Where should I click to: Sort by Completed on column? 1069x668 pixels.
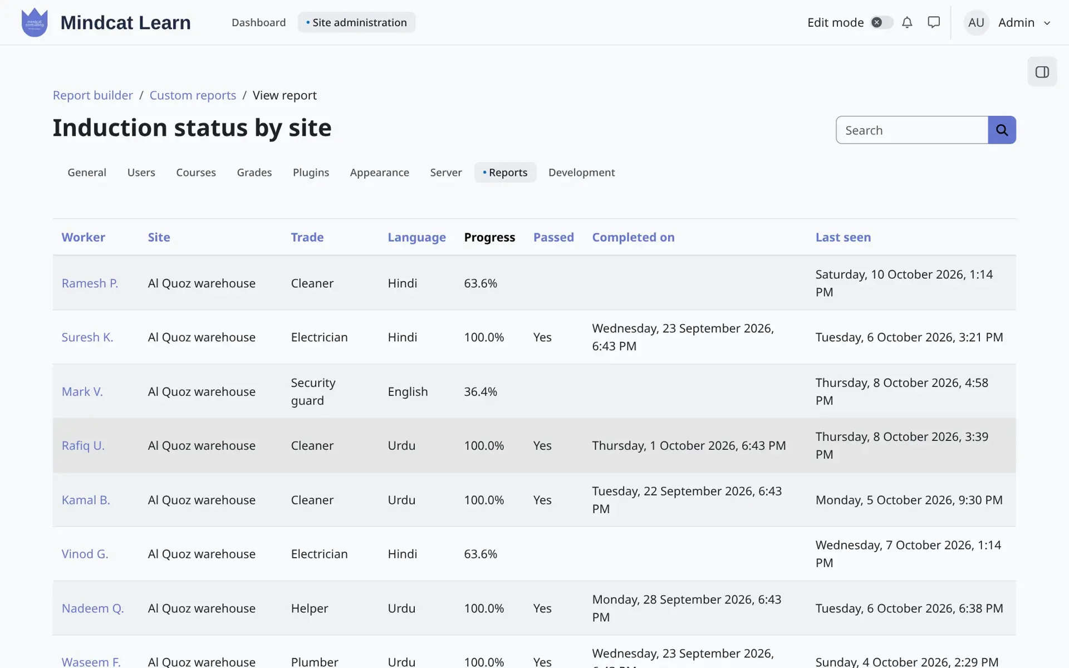633,237
